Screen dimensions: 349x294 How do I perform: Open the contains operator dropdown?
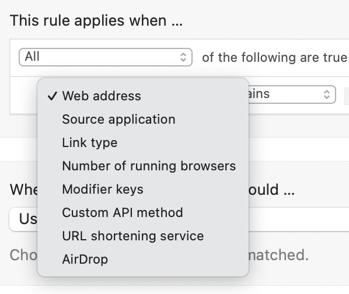tap(292, 94)
